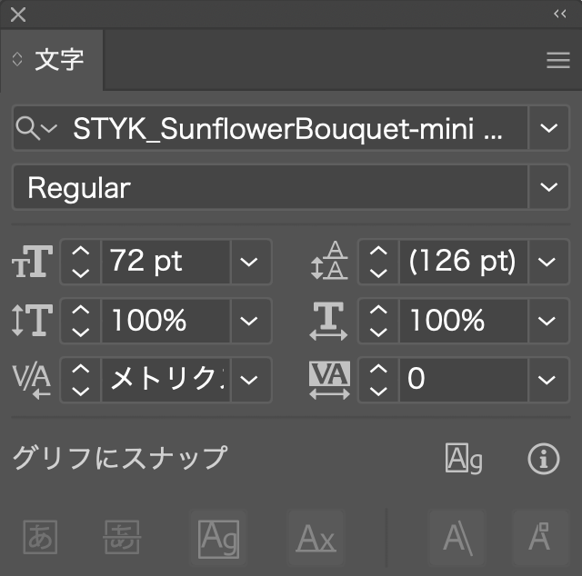Click the horizontal scale 100% field
The image size is (582, 576).
click(463, 321)
